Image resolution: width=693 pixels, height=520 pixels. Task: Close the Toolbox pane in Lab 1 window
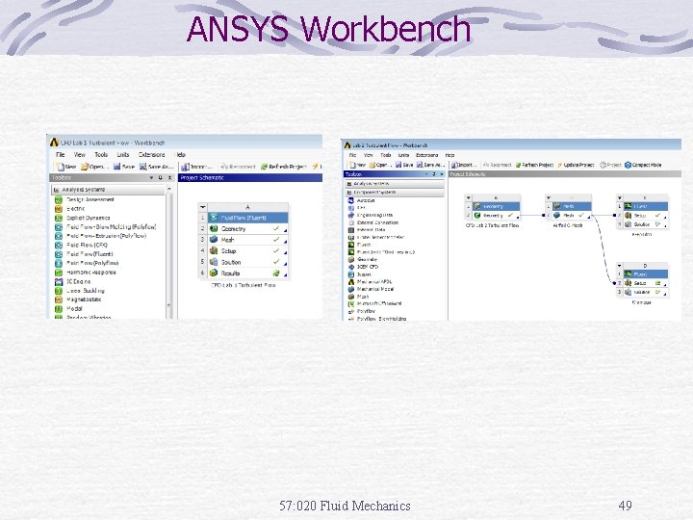coord(169,178)
